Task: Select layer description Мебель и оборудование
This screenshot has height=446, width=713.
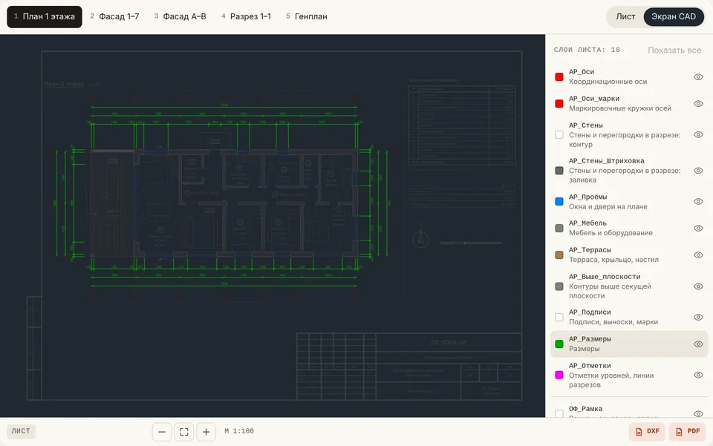Action: coord(611,233)
